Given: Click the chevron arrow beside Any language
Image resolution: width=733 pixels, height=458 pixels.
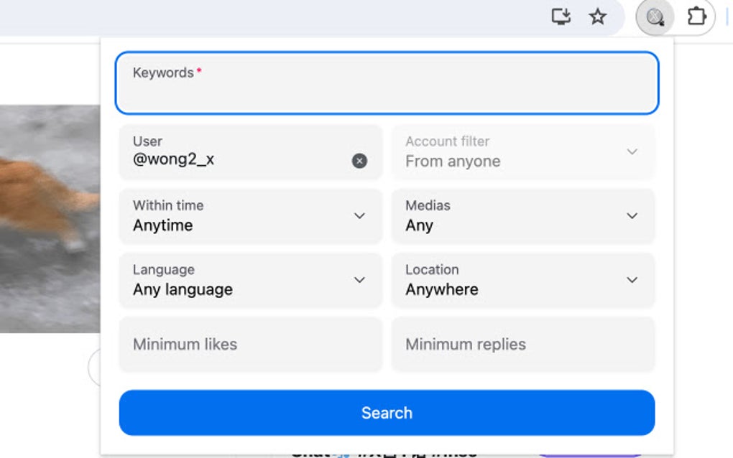Looking at the screenshot, I should click(x=359, y=280).
